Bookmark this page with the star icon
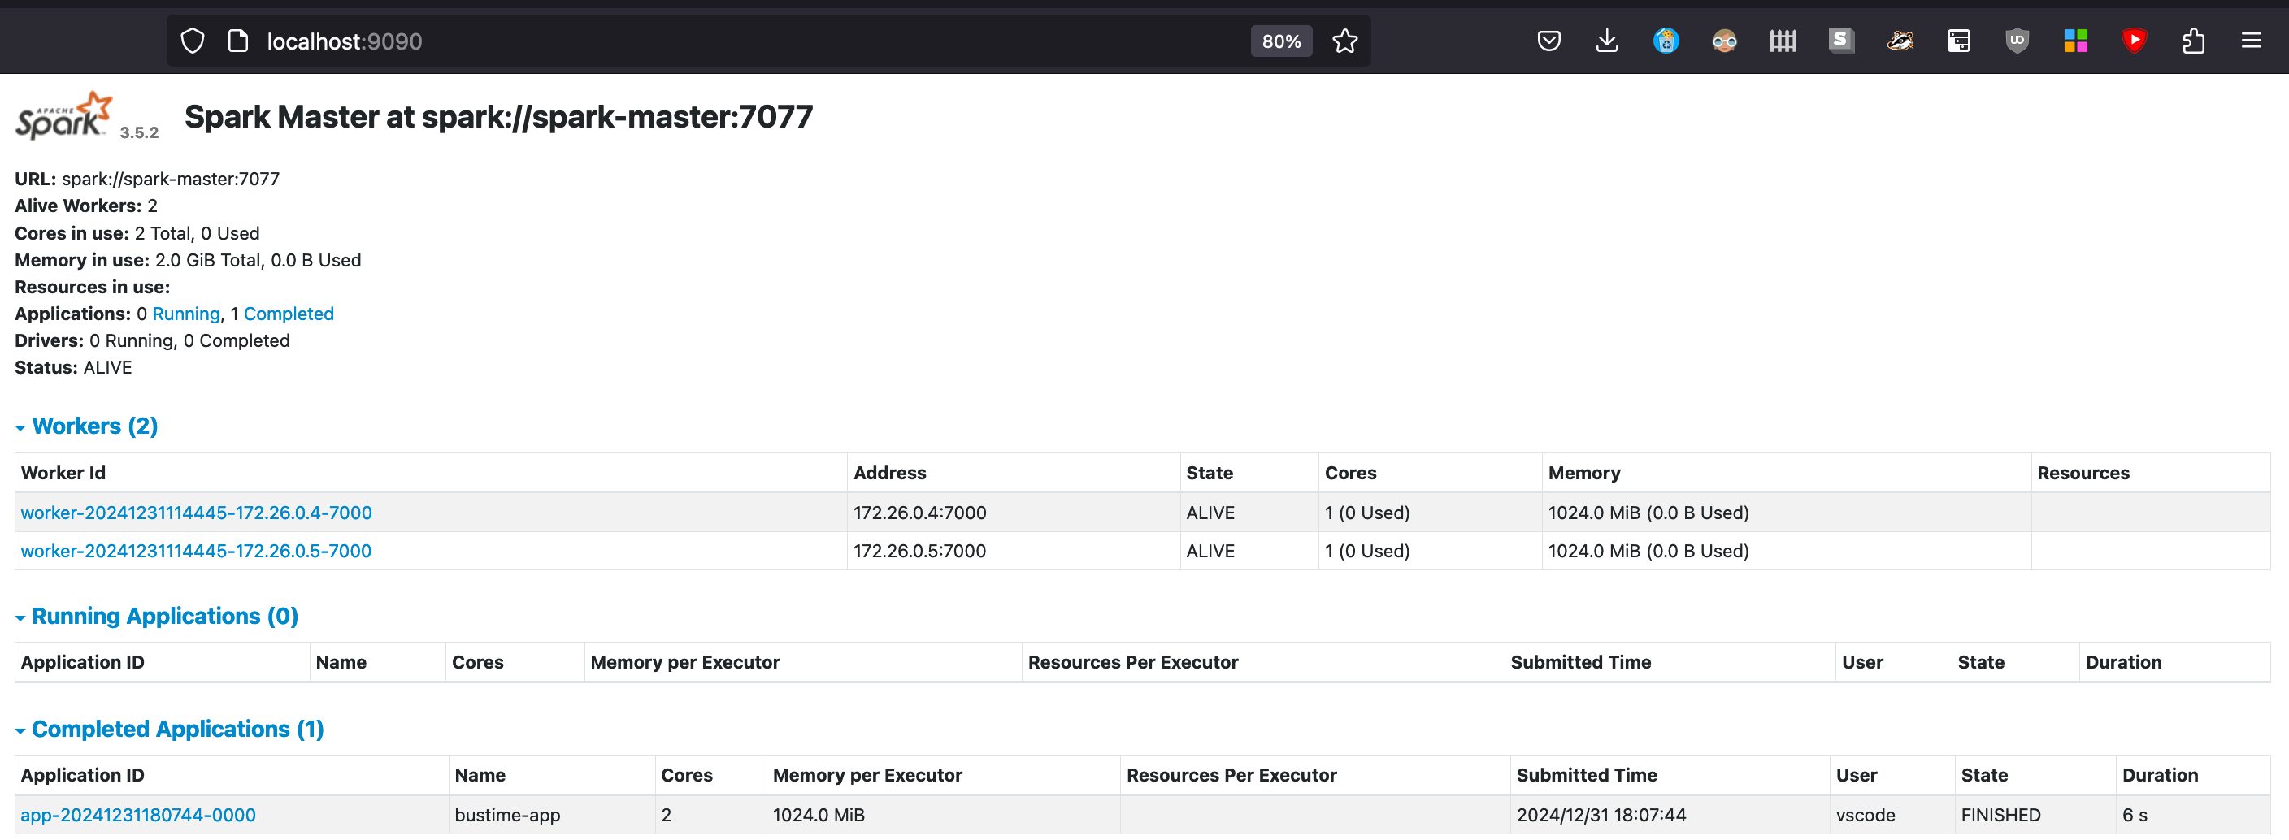Screen dimensions: 2289x840 1344,41
